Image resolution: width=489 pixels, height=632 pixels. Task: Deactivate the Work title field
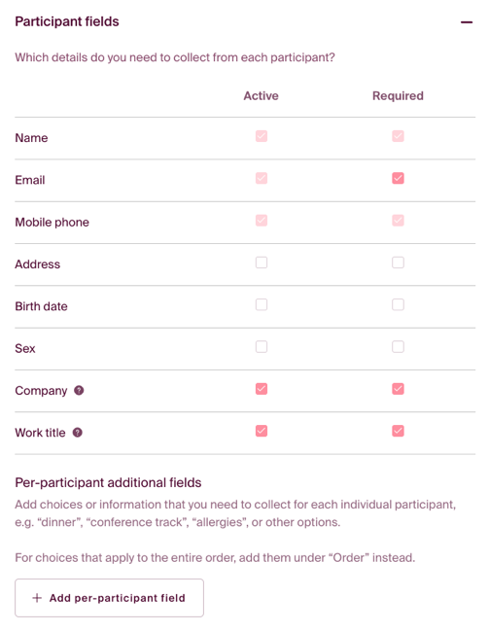coord(262,431)
